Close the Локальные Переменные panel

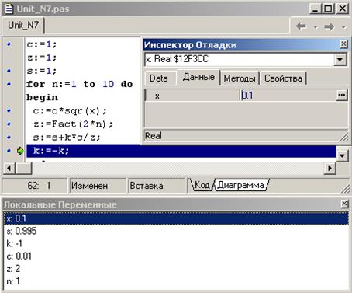click(x=344, y=204)
